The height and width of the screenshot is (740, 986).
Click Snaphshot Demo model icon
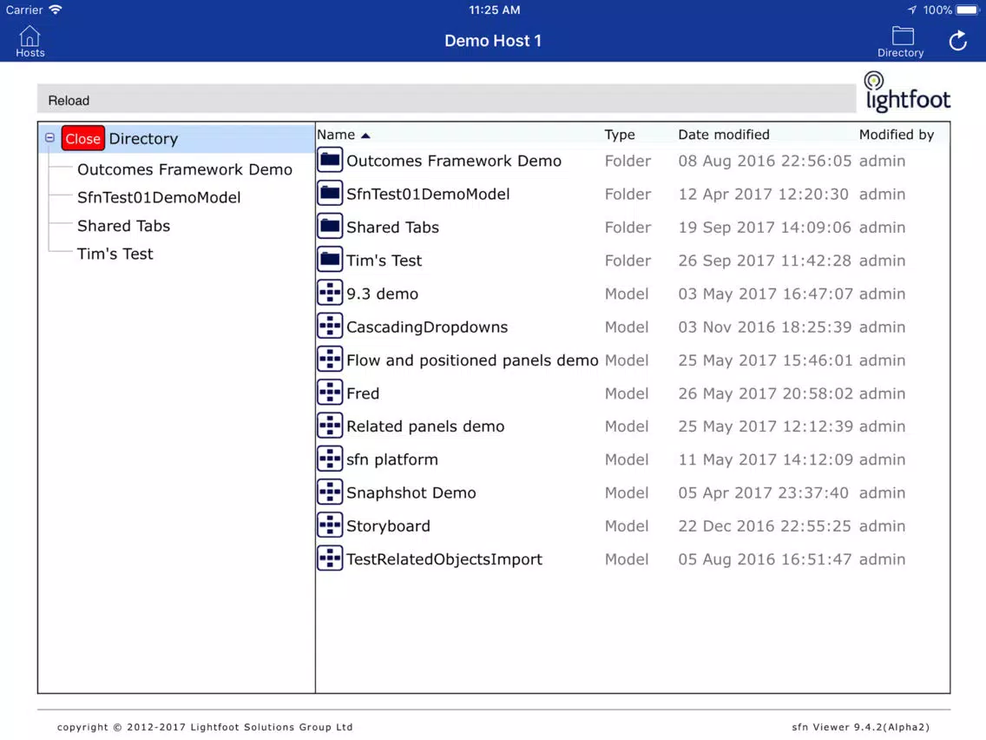330,492
